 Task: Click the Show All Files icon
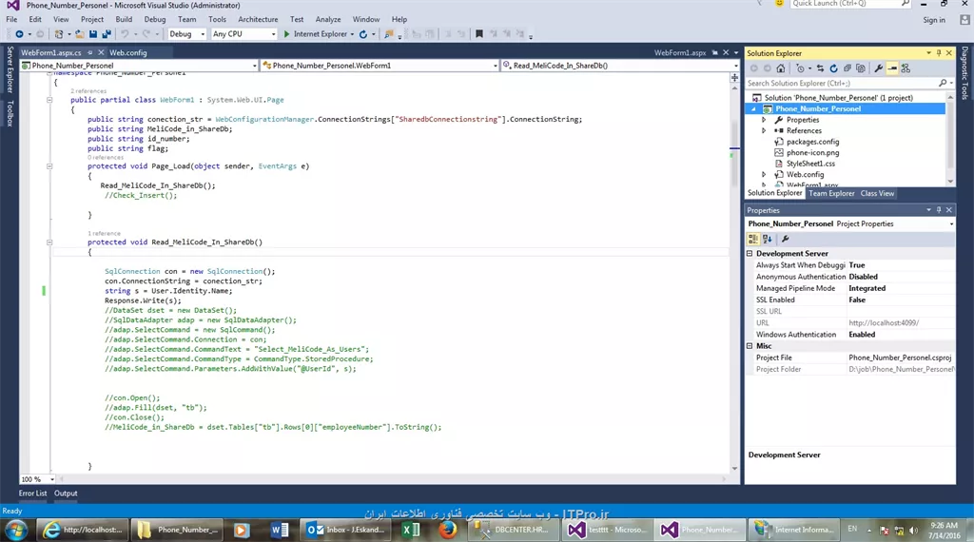[860, 68]
